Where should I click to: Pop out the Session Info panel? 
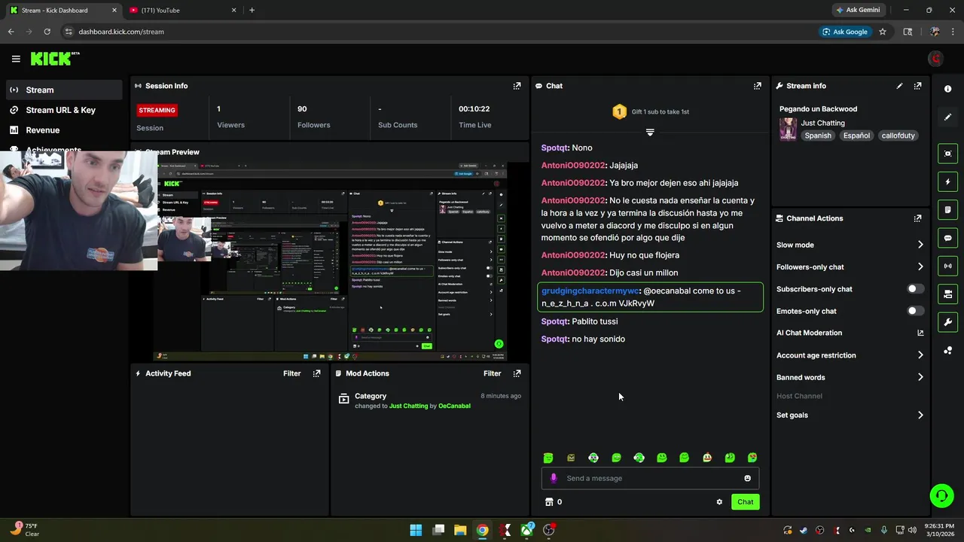tap(517, 86)
